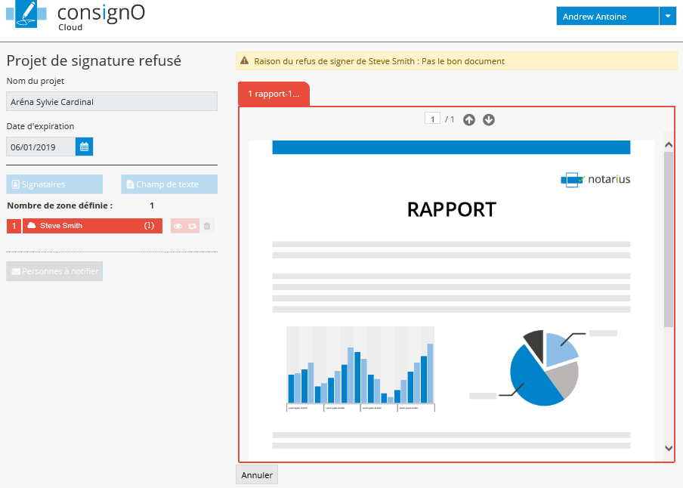This screenshot has width=683, height=488.
Task: Click the Annuler button
Action: 257,474
